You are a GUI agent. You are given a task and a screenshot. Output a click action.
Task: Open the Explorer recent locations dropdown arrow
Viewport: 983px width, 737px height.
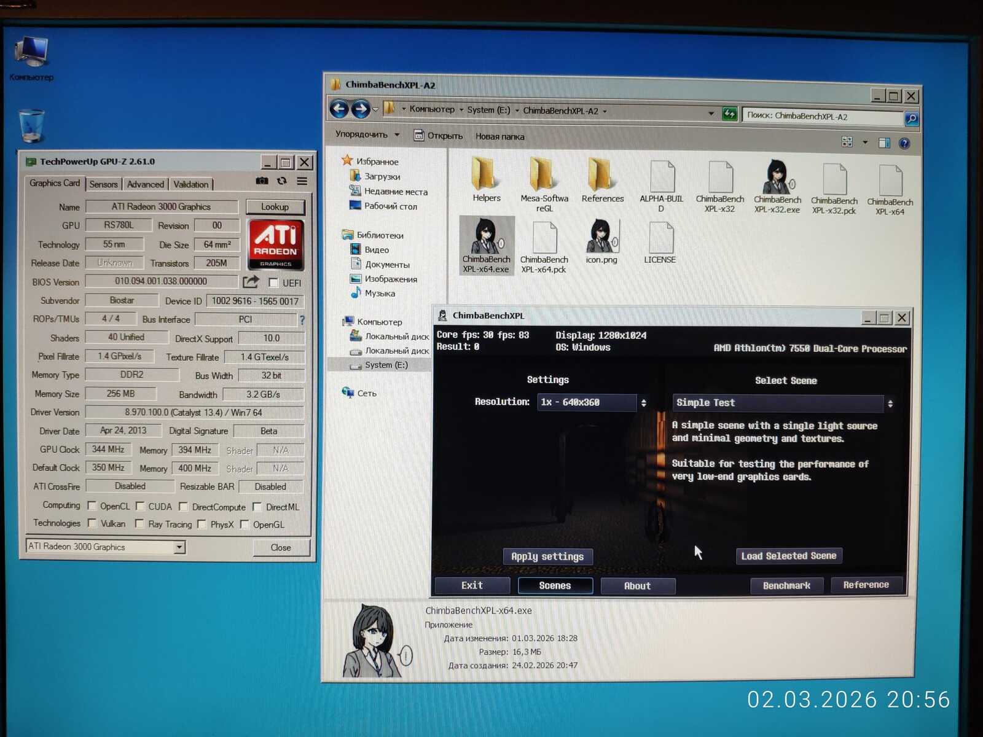(x=375, y=110)
